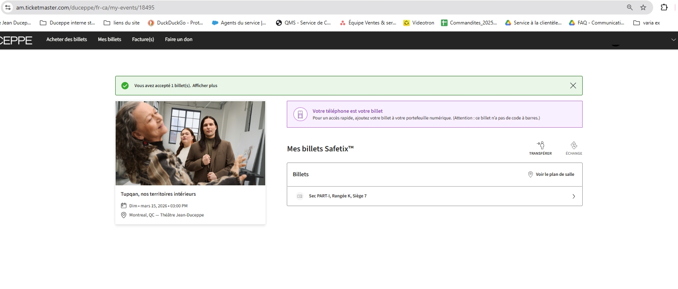Click the "Faire un don" link
The image size is (678, 289).
pyautogui.click(x=179, y=39)
